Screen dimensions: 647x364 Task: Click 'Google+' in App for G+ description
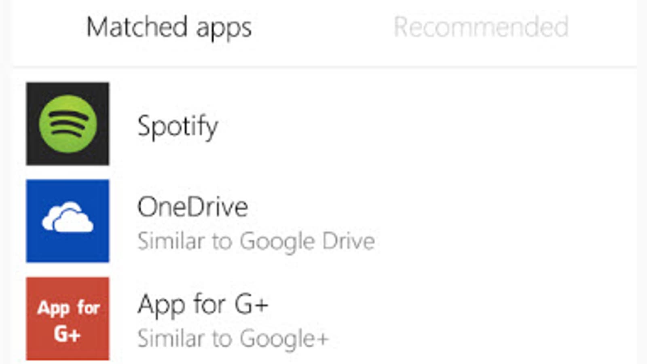point(284,339)
